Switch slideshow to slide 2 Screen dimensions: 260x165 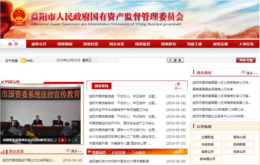(x=55, y=140)
